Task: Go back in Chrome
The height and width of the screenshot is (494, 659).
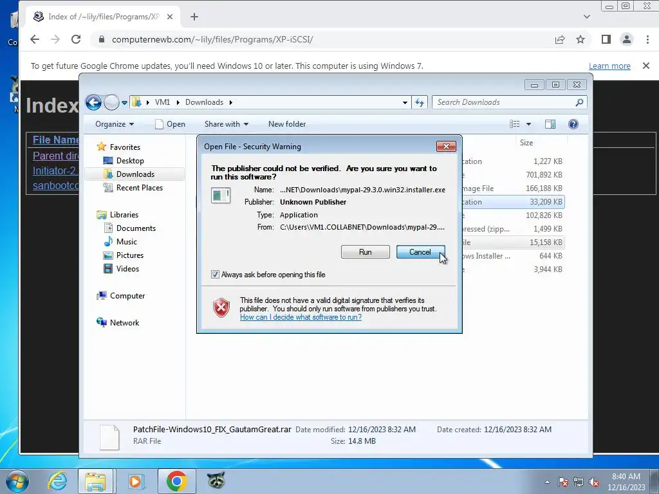Action: coord(35,39)
